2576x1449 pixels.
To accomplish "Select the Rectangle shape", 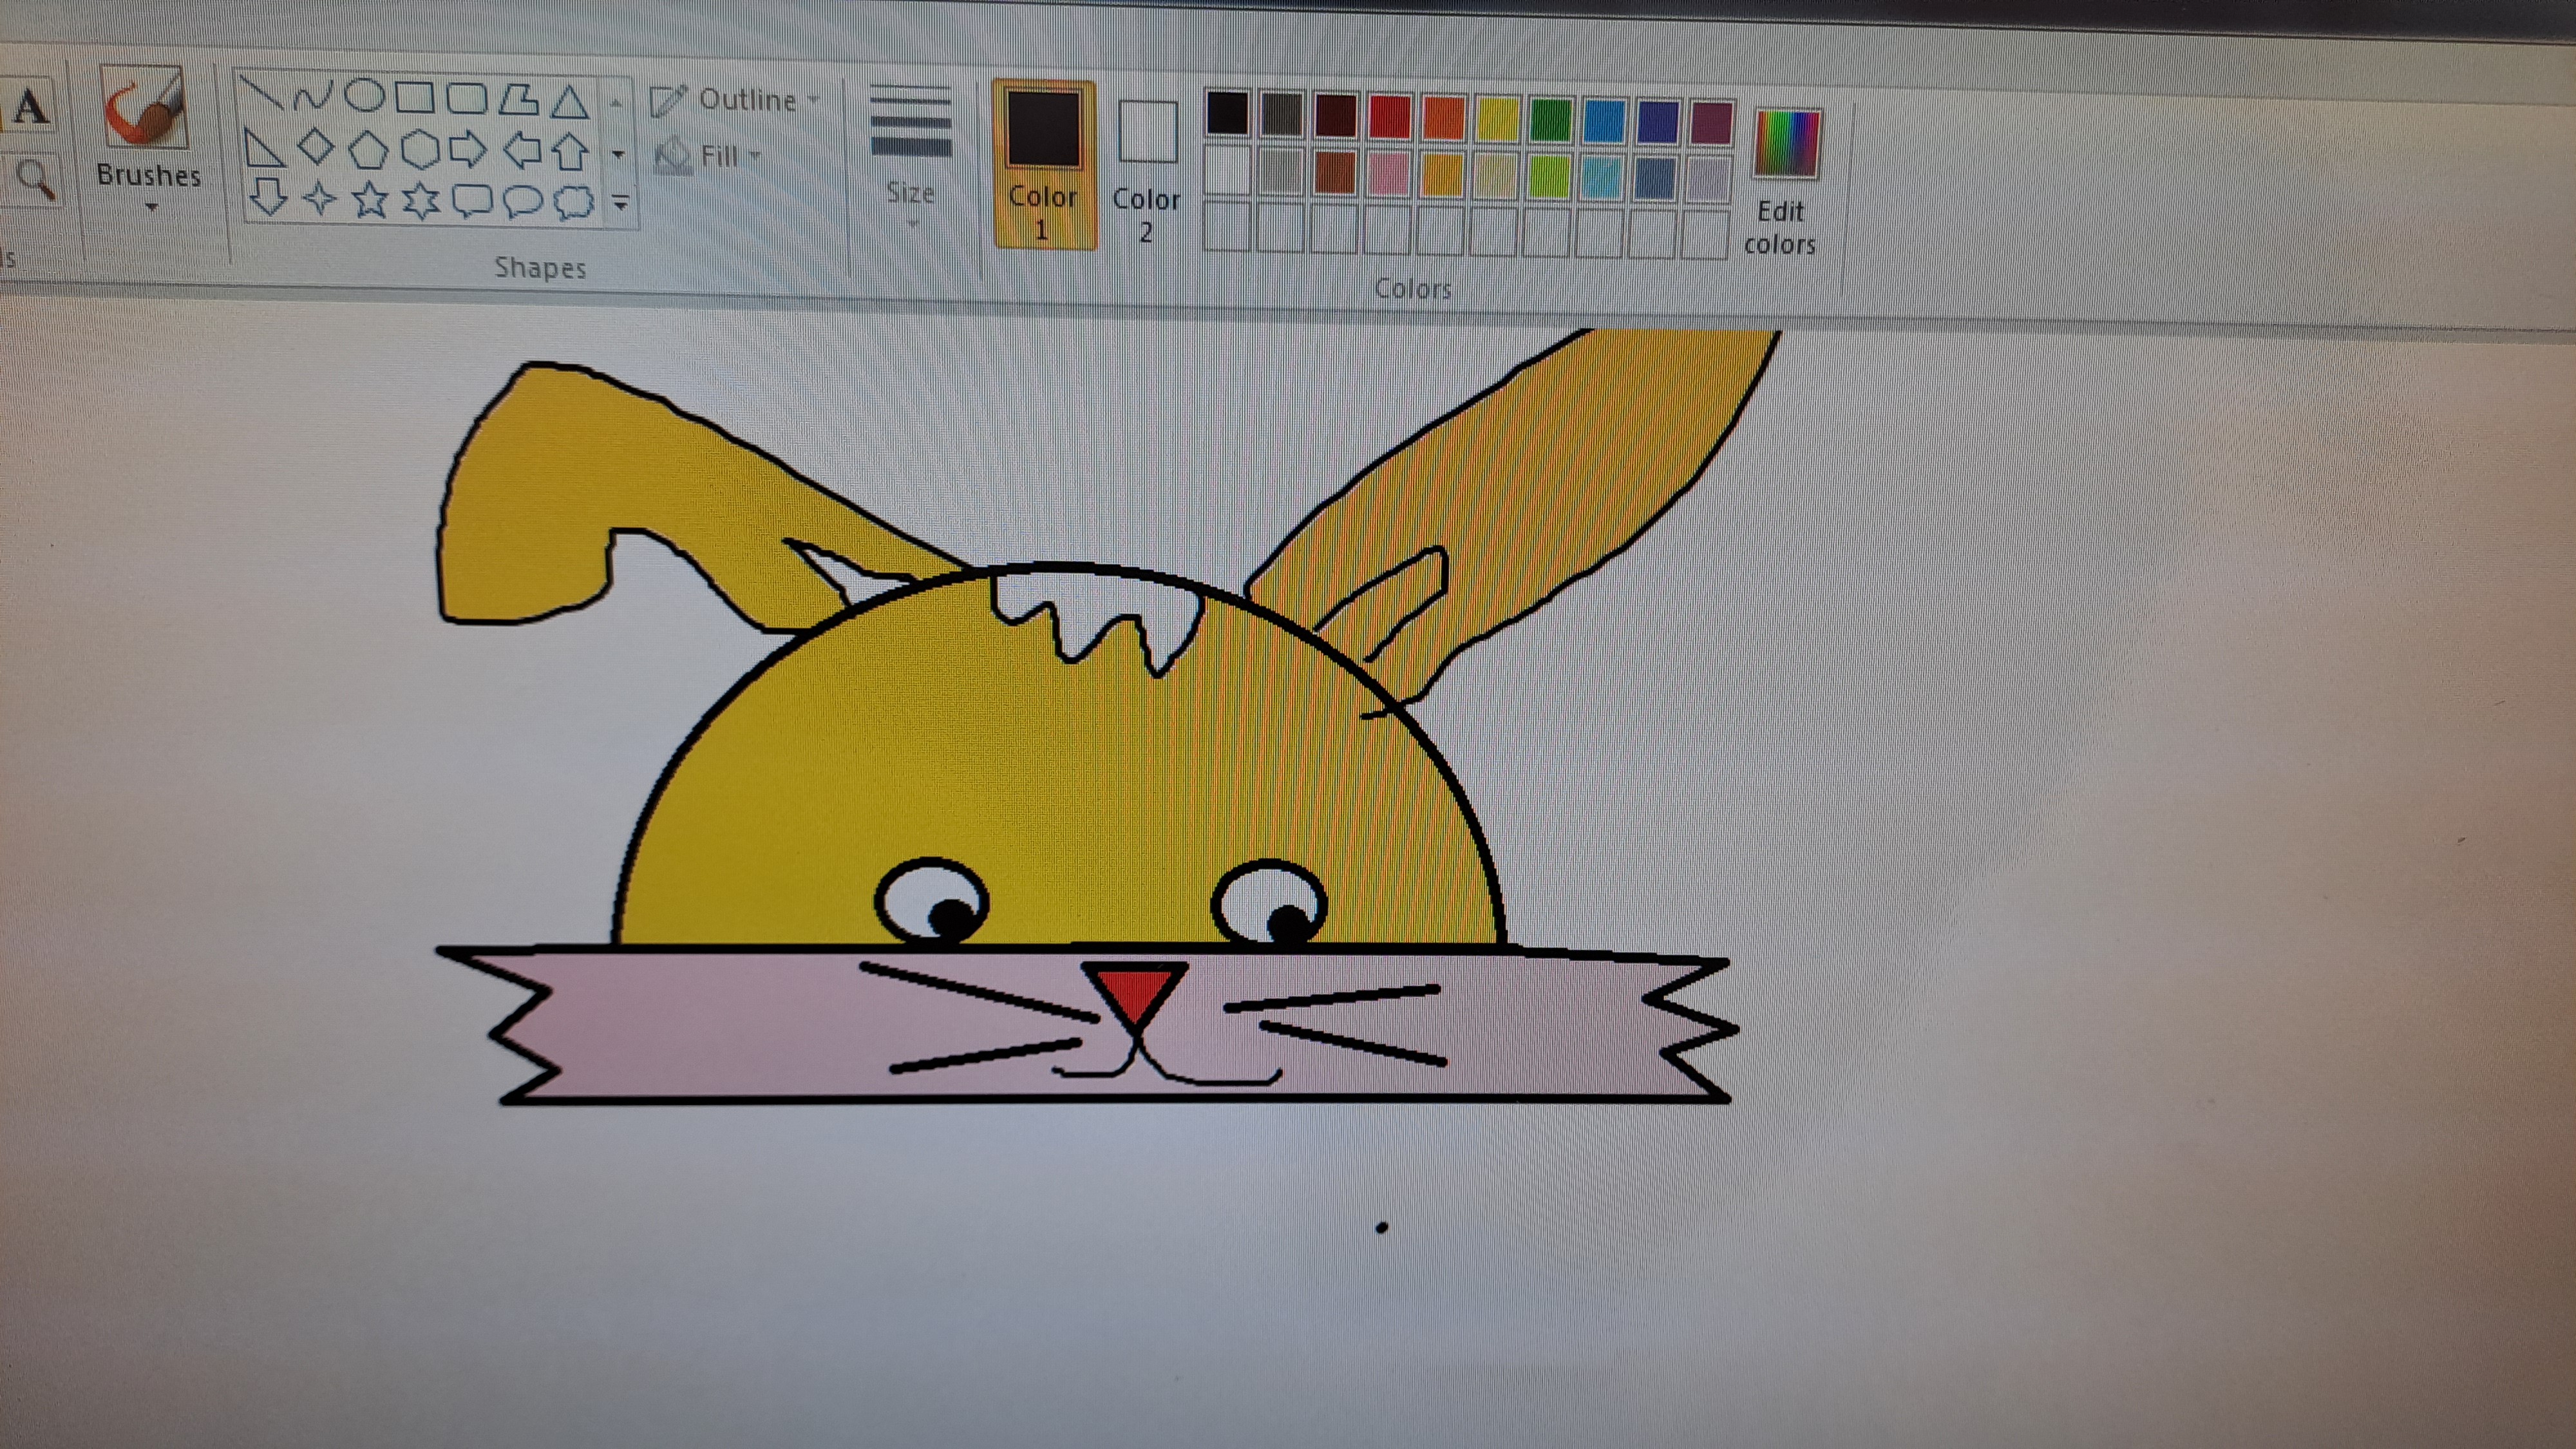I will tap(415, 98).
